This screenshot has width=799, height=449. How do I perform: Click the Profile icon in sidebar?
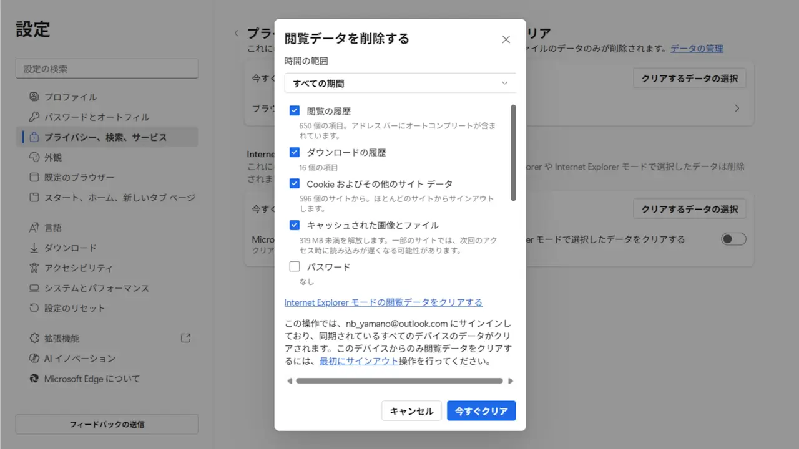tap(34, 97)
